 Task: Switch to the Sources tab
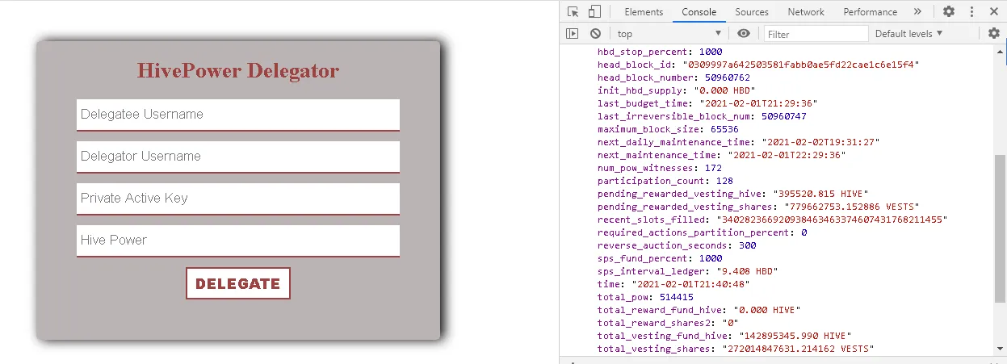pos(751,11)
